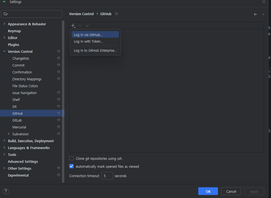Click the back arrow navigation icon
The width and height of the screenshot is (271, 198).
pos(256,14)
